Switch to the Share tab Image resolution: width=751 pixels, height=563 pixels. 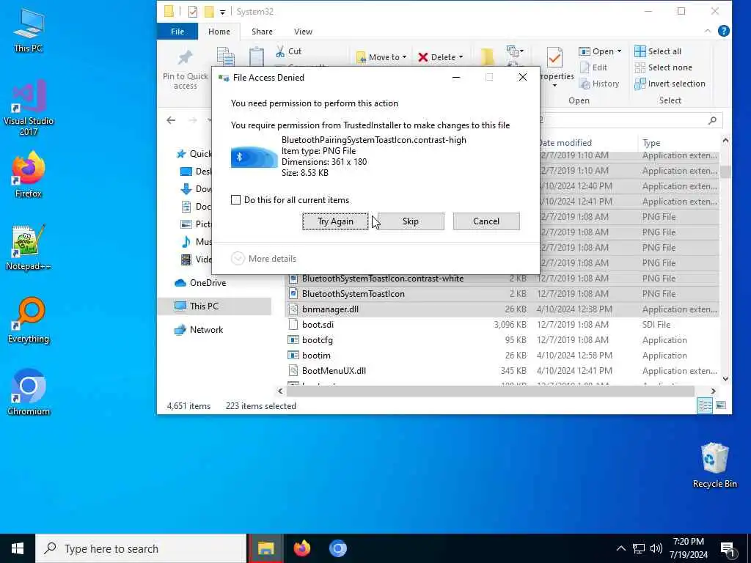click(x=262, y=31)
